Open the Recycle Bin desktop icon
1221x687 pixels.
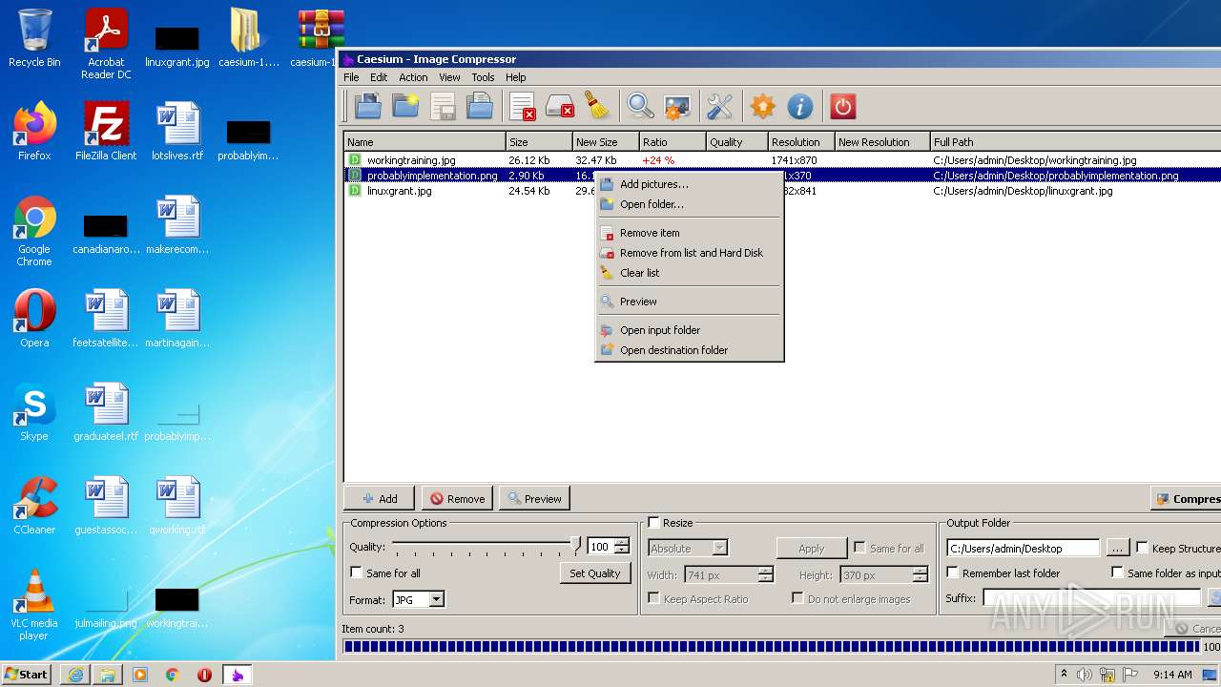pos(34,38)
